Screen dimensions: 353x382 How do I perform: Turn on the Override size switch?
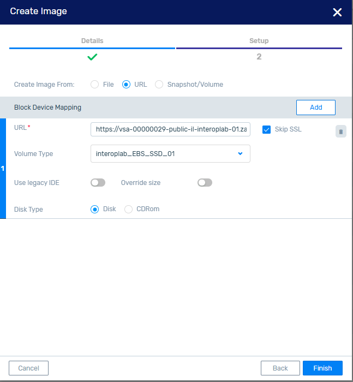[x=205, y=183]
